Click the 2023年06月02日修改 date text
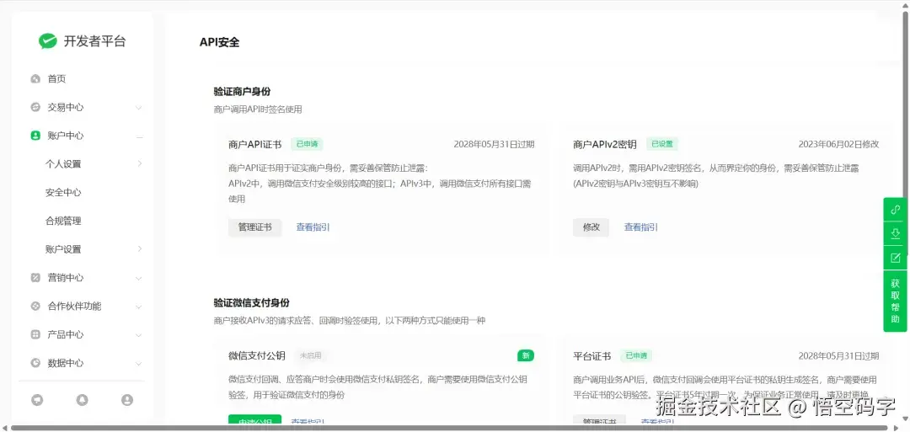Image resolution: width=910 pixels, height=432 pixels. (838, 144)
